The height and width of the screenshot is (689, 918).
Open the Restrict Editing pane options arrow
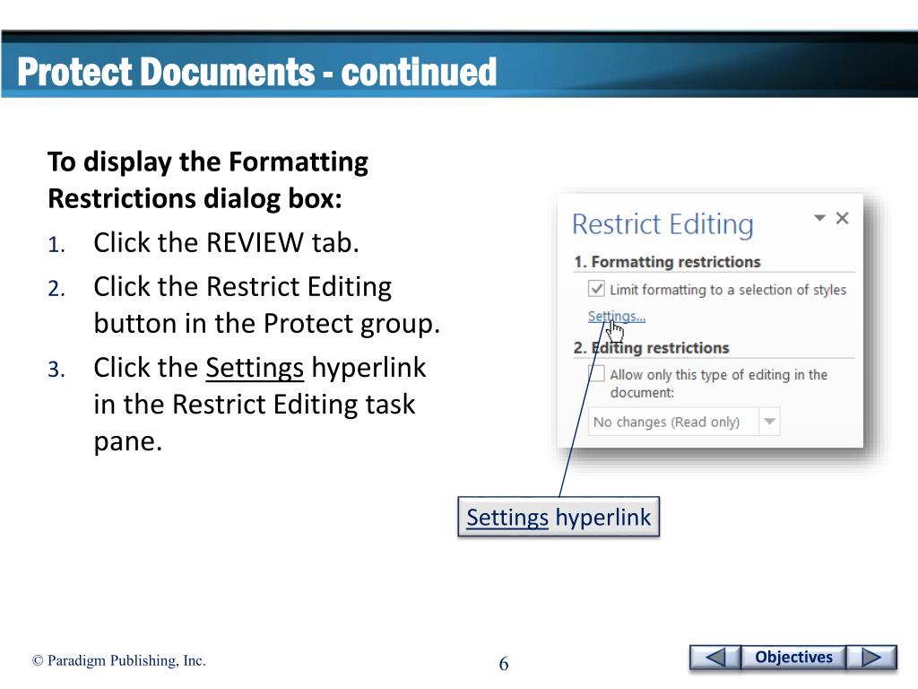click(819, 218)
